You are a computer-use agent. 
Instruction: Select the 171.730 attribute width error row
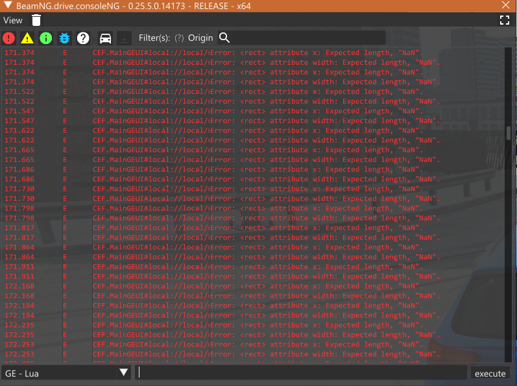pos(254,198)
